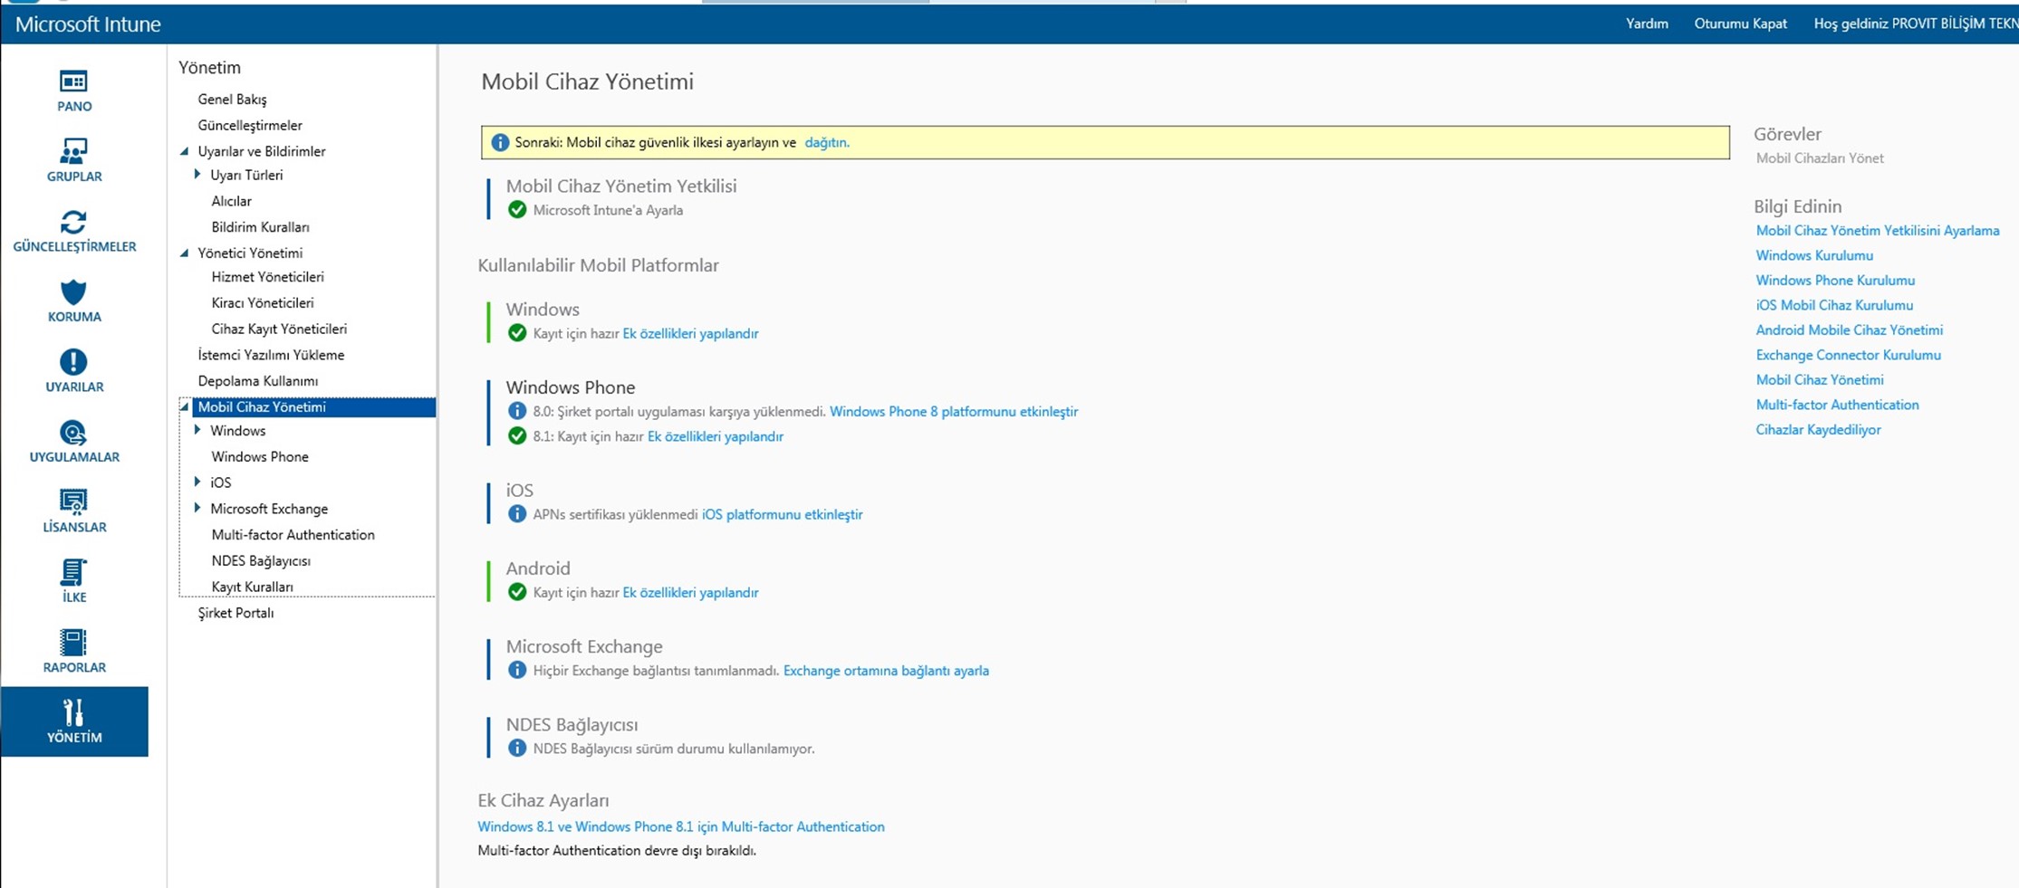Screen dimensions: 2019x888
Task: Select Multi-factor Authentication tree item
Action: (293, 535)
